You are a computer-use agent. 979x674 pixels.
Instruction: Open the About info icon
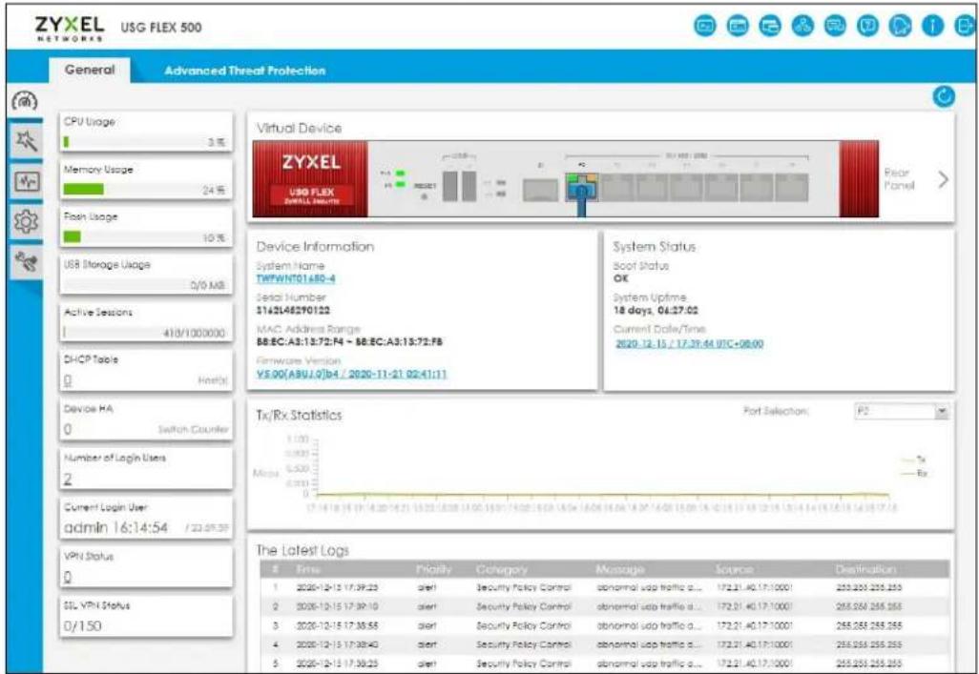pos(932,26)
